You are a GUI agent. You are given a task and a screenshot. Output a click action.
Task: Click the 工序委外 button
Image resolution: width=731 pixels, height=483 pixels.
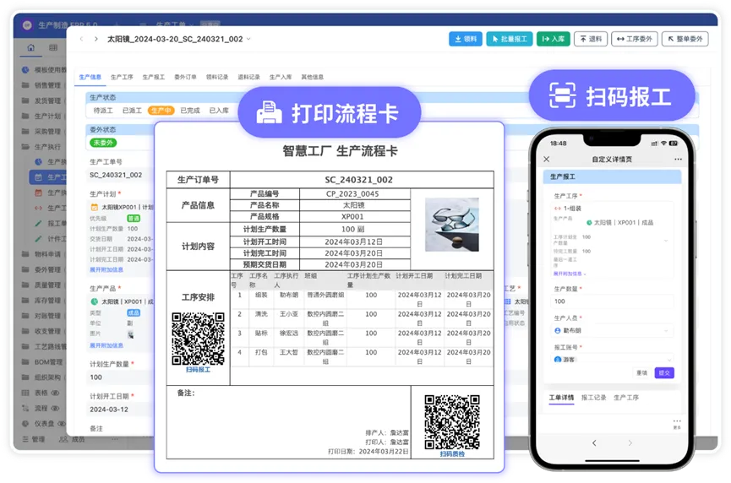pos(635,39)
